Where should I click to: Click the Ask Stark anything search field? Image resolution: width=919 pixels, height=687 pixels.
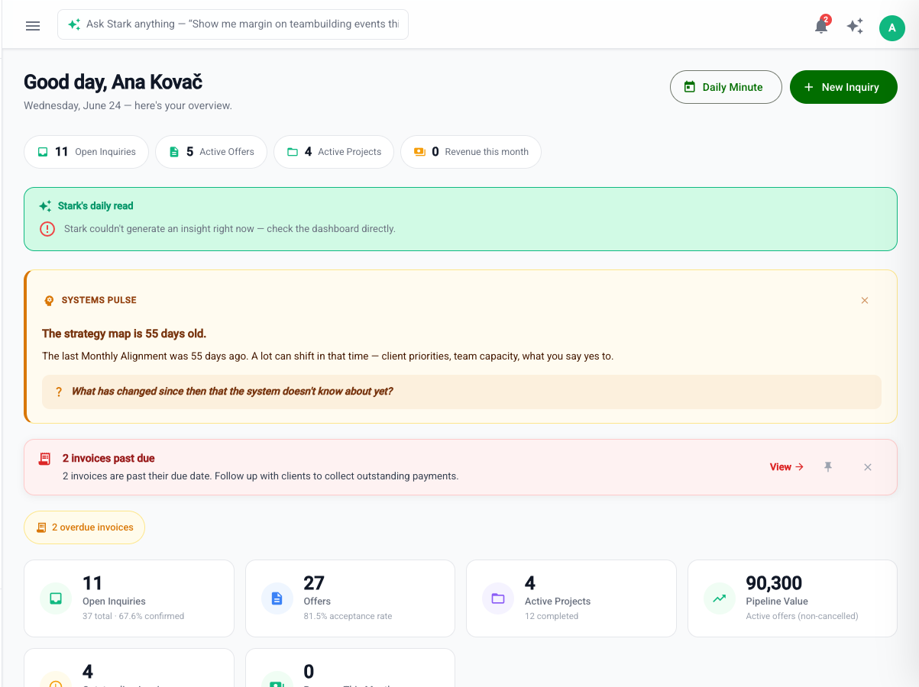pos(233,24)
